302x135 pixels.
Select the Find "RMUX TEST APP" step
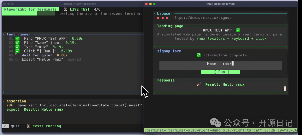point(46,39)
